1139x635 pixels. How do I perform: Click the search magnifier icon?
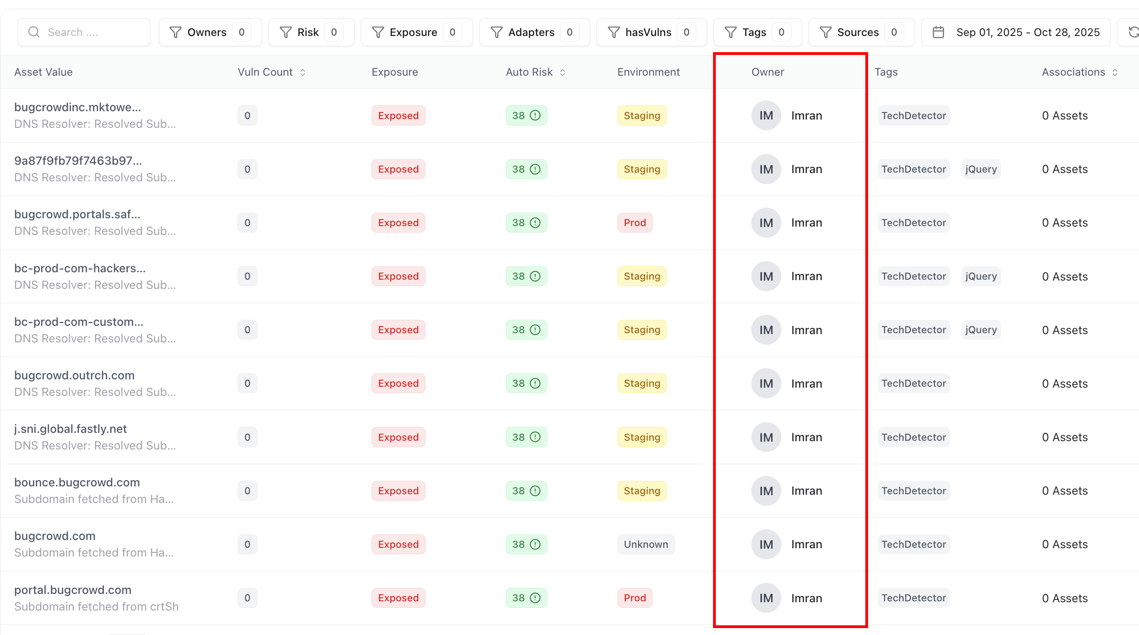[34, 32]
